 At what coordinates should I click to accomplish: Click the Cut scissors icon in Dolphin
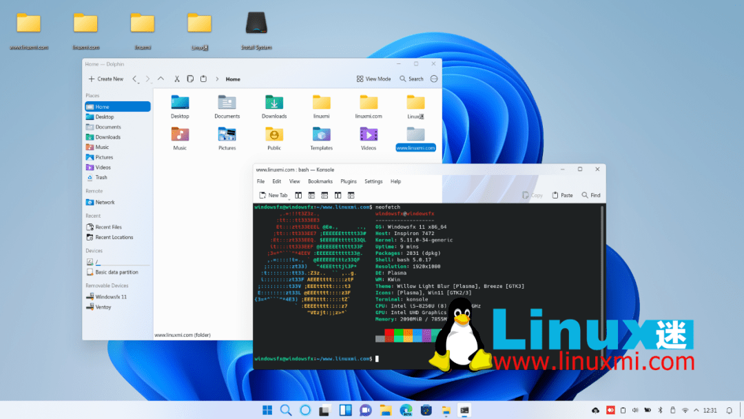point(176,79)
